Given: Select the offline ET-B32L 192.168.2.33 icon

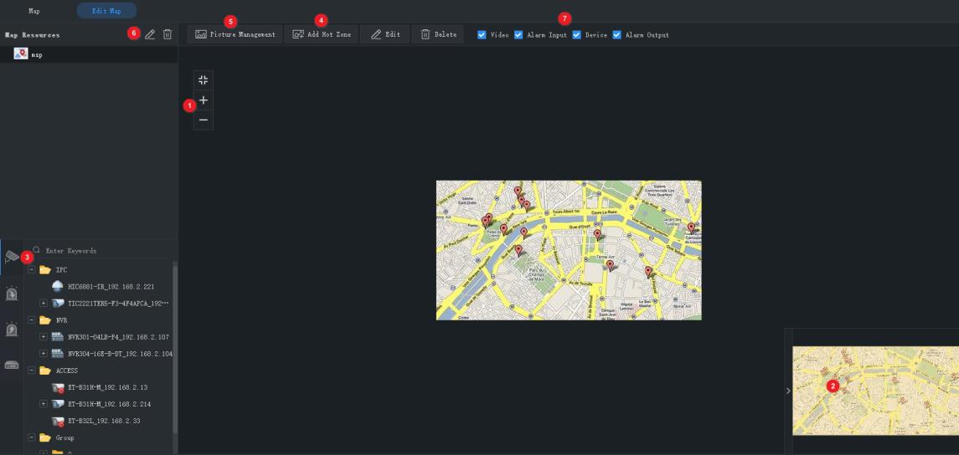Looking at the screenshot, I should click(x=58, y=421).
